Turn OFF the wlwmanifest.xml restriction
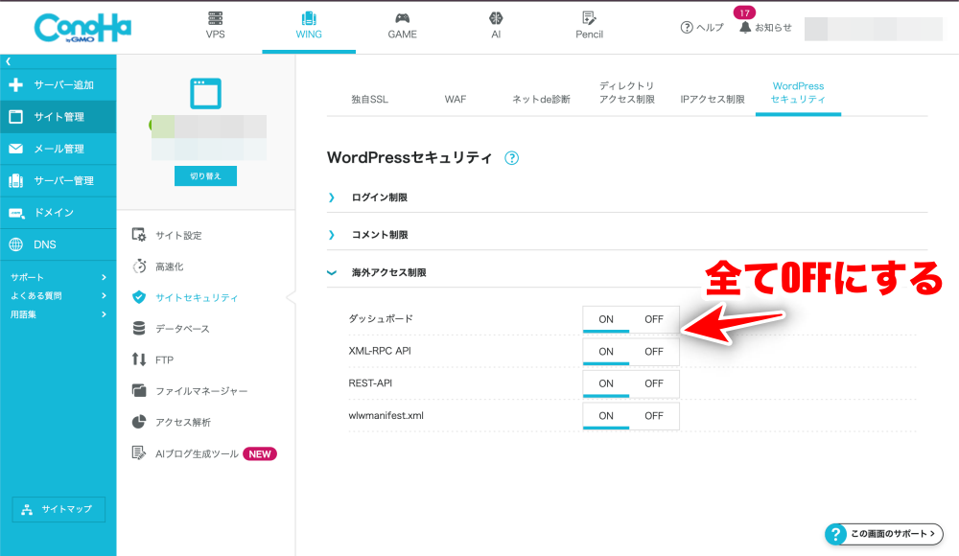 point(654,416)
